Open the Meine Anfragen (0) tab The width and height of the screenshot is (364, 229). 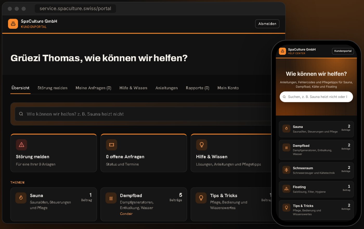pyautogui.click(x=93, y=88)
